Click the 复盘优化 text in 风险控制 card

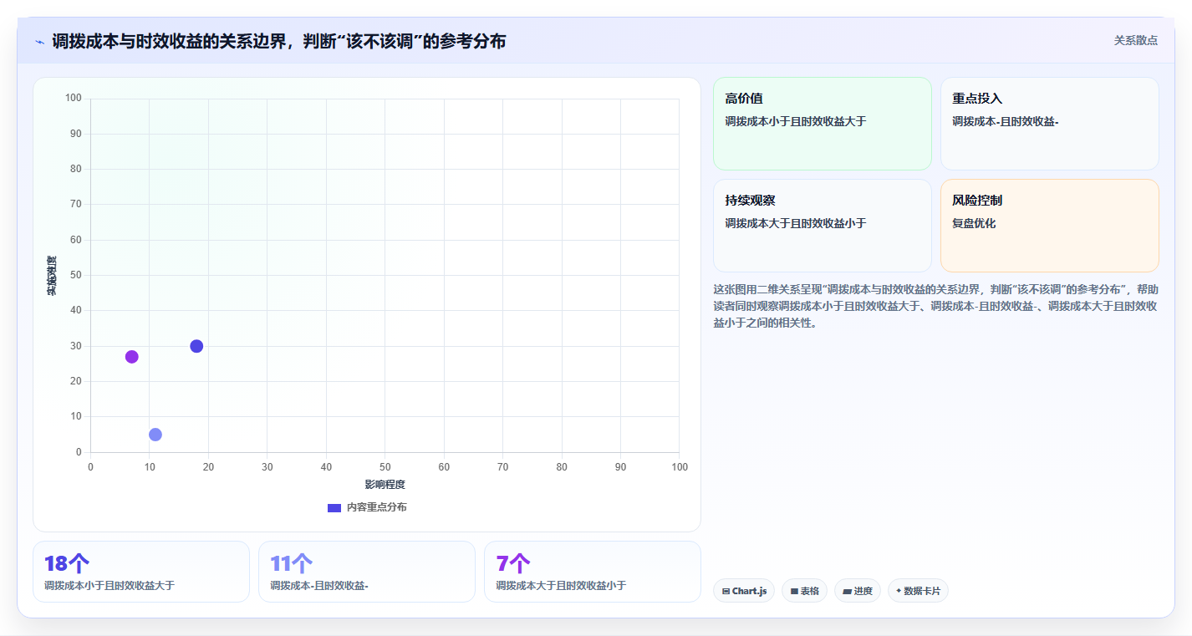click(974, 223)
